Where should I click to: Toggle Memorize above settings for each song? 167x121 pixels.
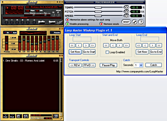67,20
